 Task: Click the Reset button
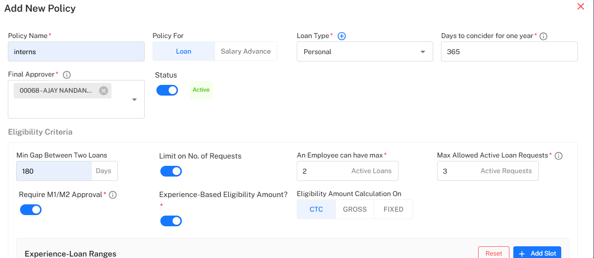pos(493,253)
